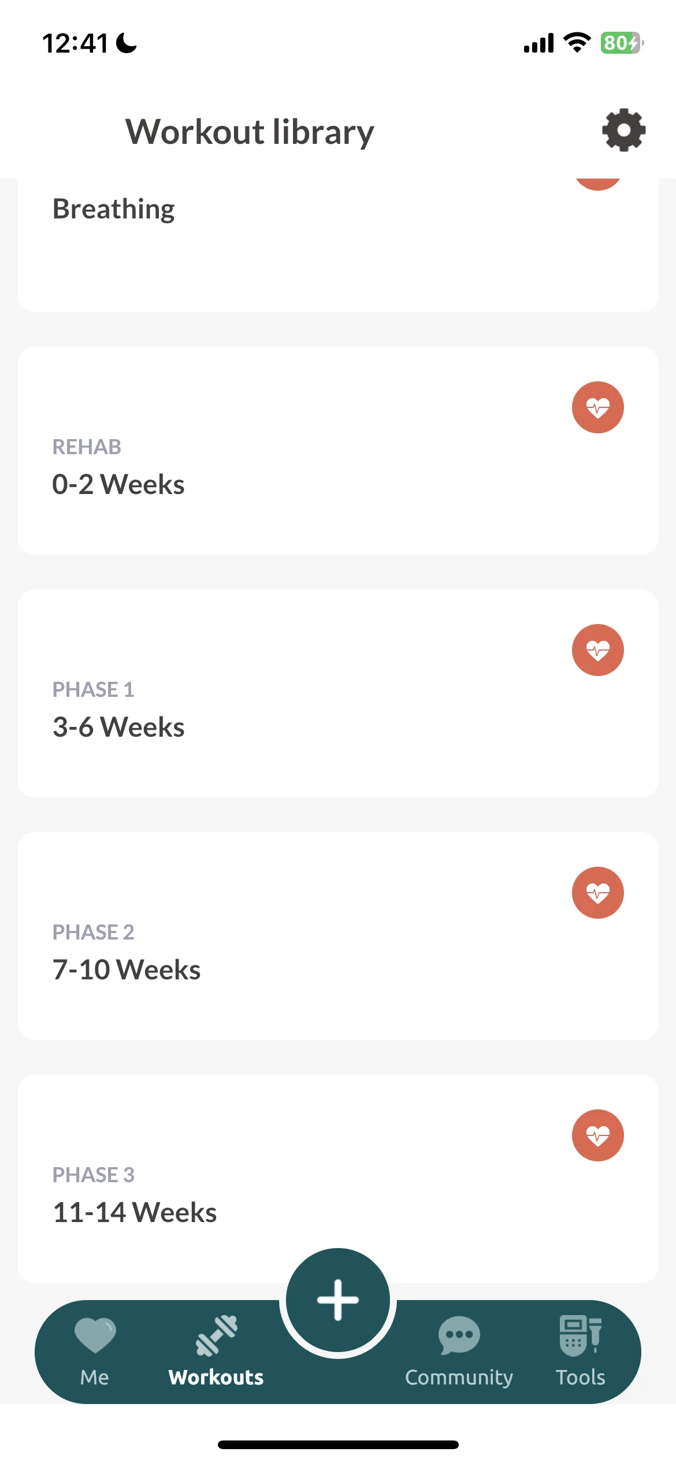Open Phase 3 11-14 Weeks workout
The width and height of the screenshot is (676, 1463).
tap(338, 1179)
